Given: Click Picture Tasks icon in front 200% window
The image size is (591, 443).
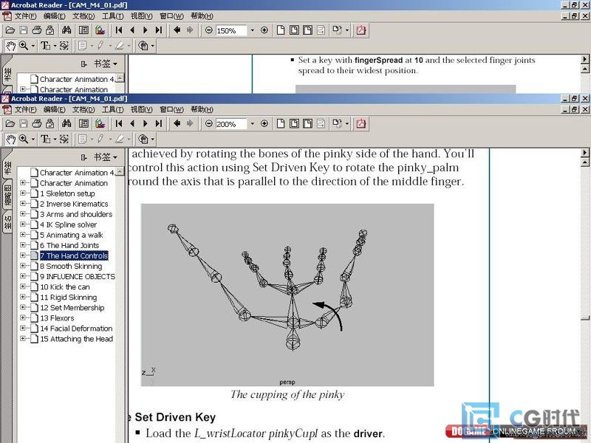Looking at the screenshot, I should (x=100, y=123).
